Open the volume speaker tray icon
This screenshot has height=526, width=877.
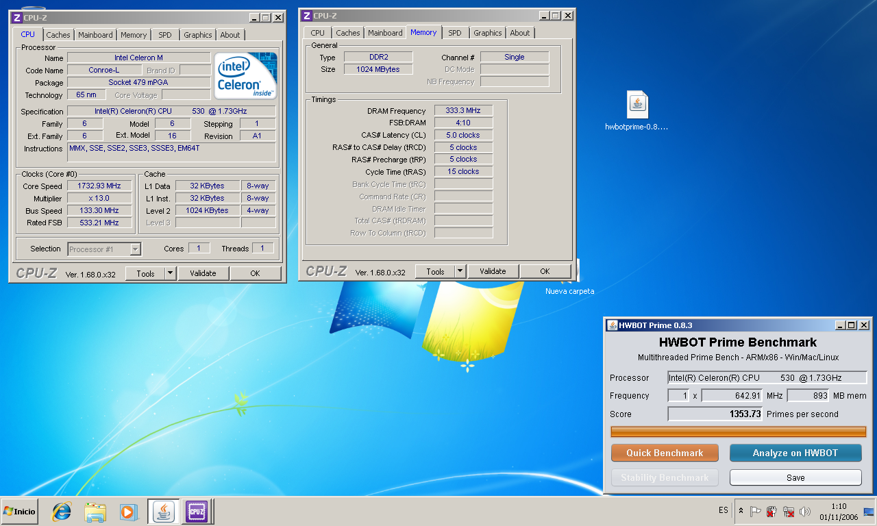pyautogui.click(x=805, y=511)
